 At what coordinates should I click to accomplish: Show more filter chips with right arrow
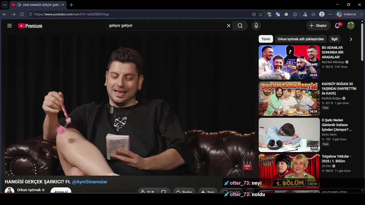point(351,39)
